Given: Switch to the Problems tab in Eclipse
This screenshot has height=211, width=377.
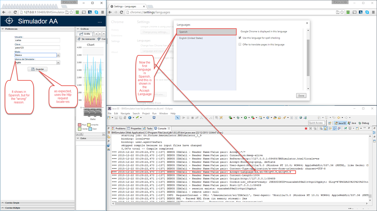Looking at the screenshot, I should (119, 128).
